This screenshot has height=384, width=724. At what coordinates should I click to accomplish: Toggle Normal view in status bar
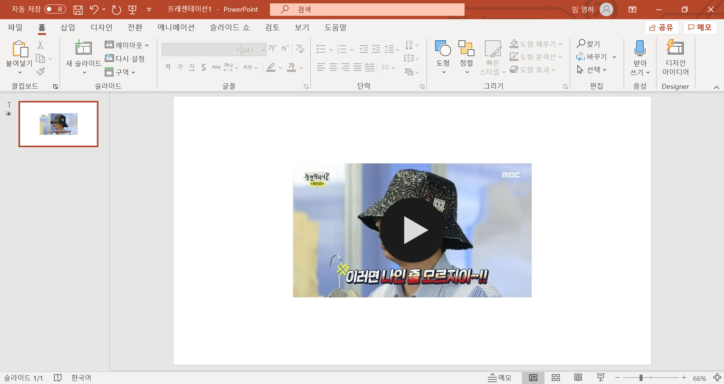click(x=533, y=378)
